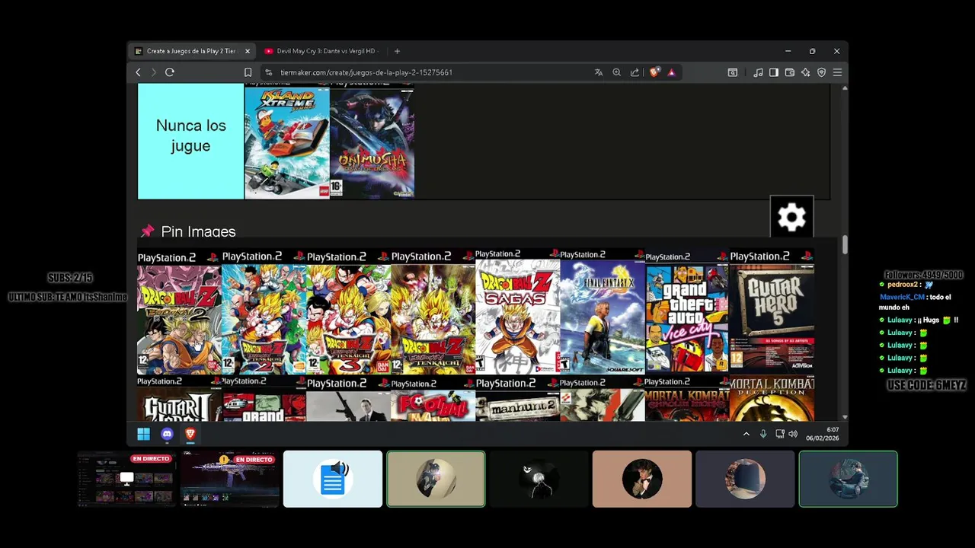Viewport: 975px width, 548px height.
Task: Click the pushpin icon beside Pin Images
Action: (147, 231)
